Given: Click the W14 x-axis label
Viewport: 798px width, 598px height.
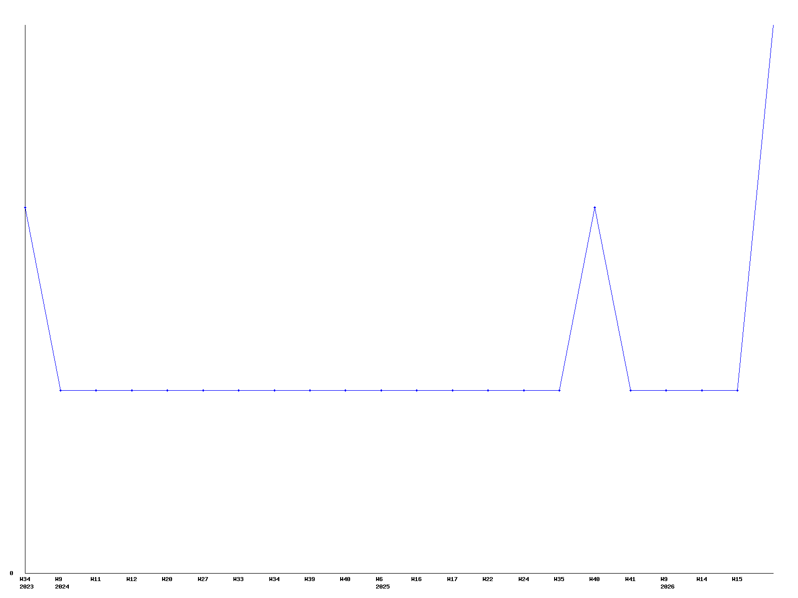Looking at the screenshot, I should click(702, 579).
